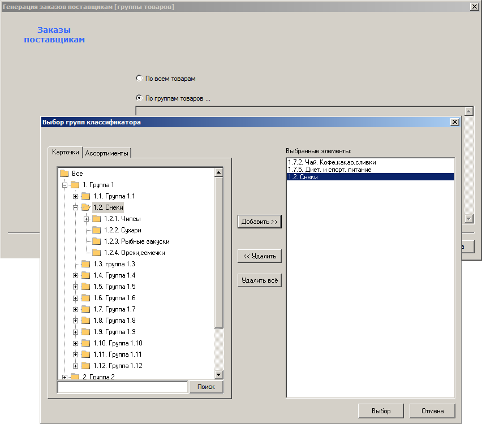The image size is (482, 424).
Task: Click the Поиск button
Action: tap(206, 387)
